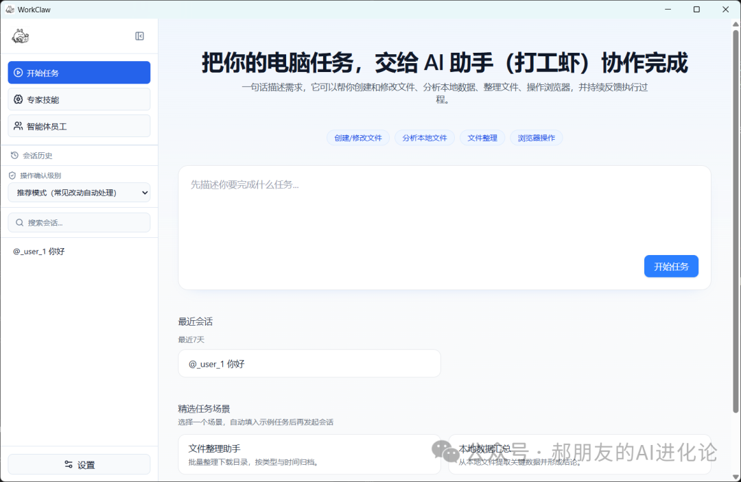Image resolution: width=741 pixels, height=482 pixels.
Task: Focus the 搜索会话 search field
Action: [x=82, y=223]
